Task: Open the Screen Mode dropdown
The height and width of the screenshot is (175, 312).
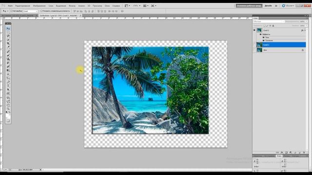Action: pos(154,6)
